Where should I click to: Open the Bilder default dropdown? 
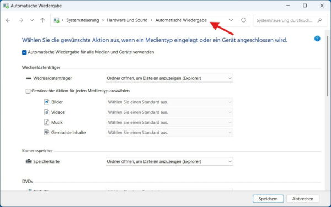[x=169, y=102]
